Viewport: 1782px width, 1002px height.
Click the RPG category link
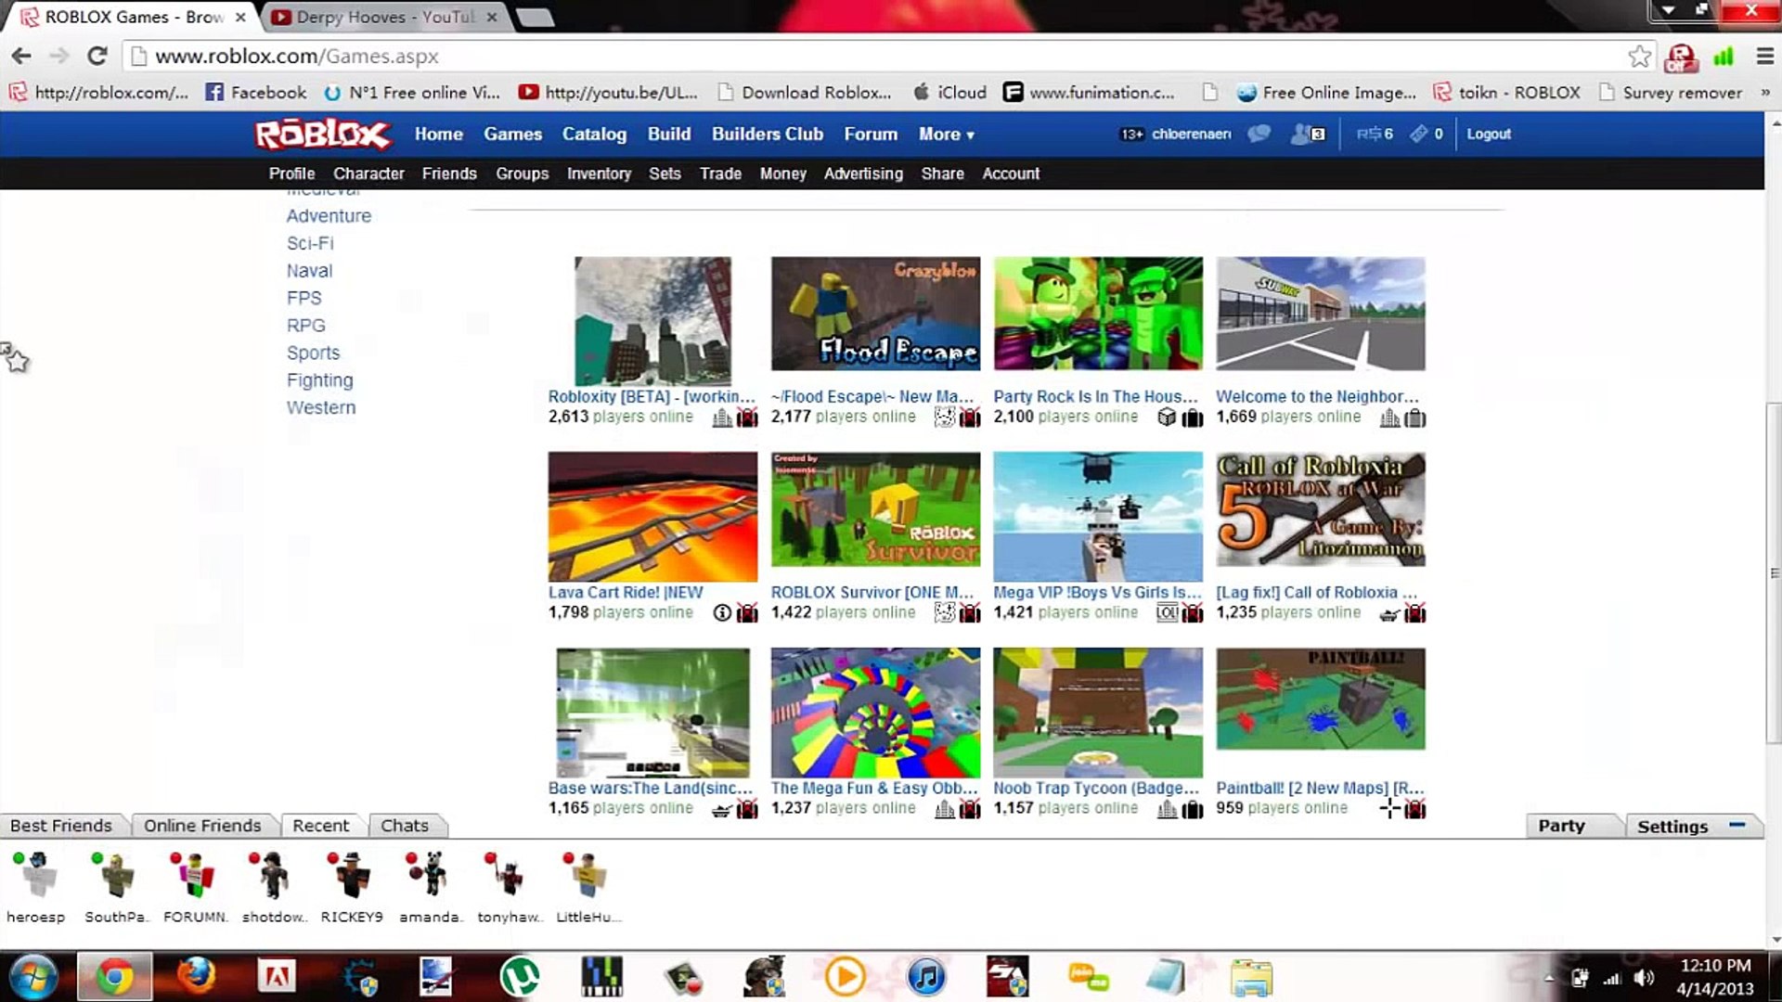point(304,324)
